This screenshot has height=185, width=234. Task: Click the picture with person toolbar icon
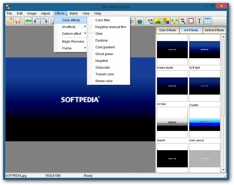[150, 21]
